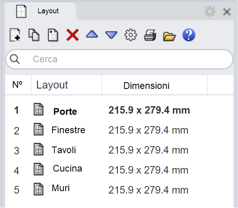Click Muri's 215.9 x 279.4 mm dimensions
The width and height of the screenshot is (238, 208).
(x=148, y=190)
